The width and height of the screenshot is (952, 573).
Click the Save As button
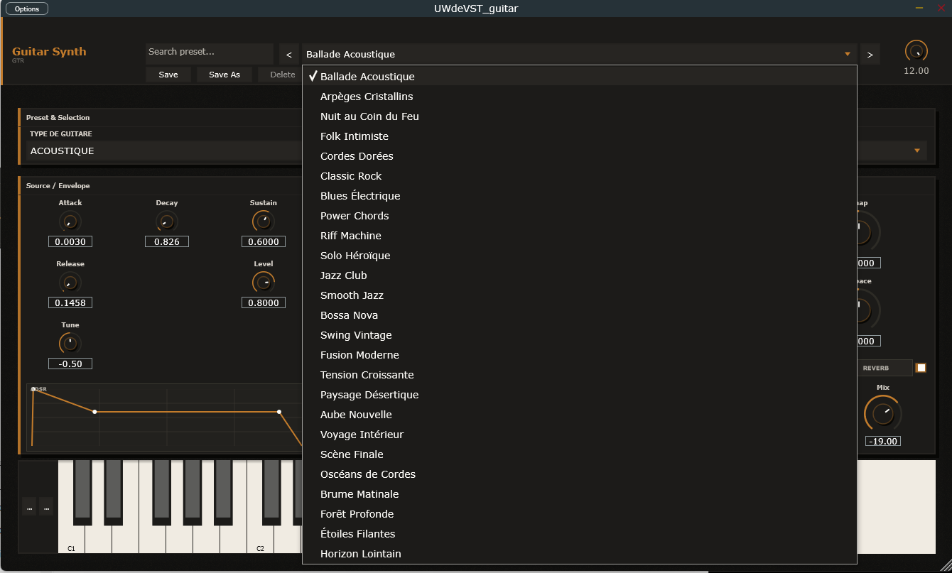[x=224, y=74]
